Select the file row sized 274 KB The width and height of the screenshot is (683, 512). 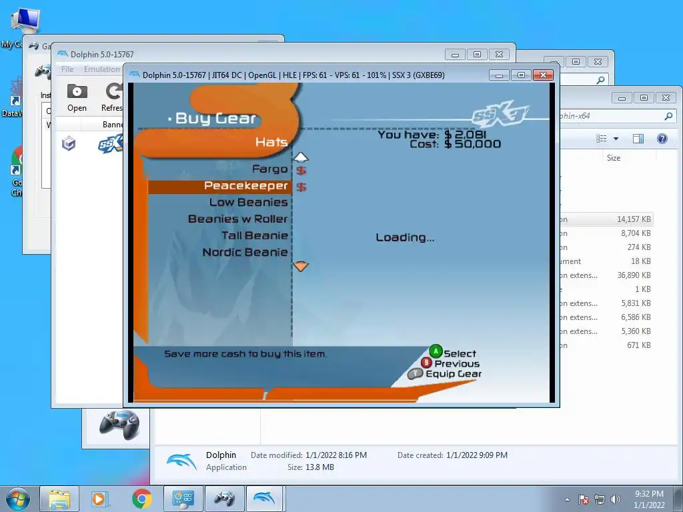607,247
